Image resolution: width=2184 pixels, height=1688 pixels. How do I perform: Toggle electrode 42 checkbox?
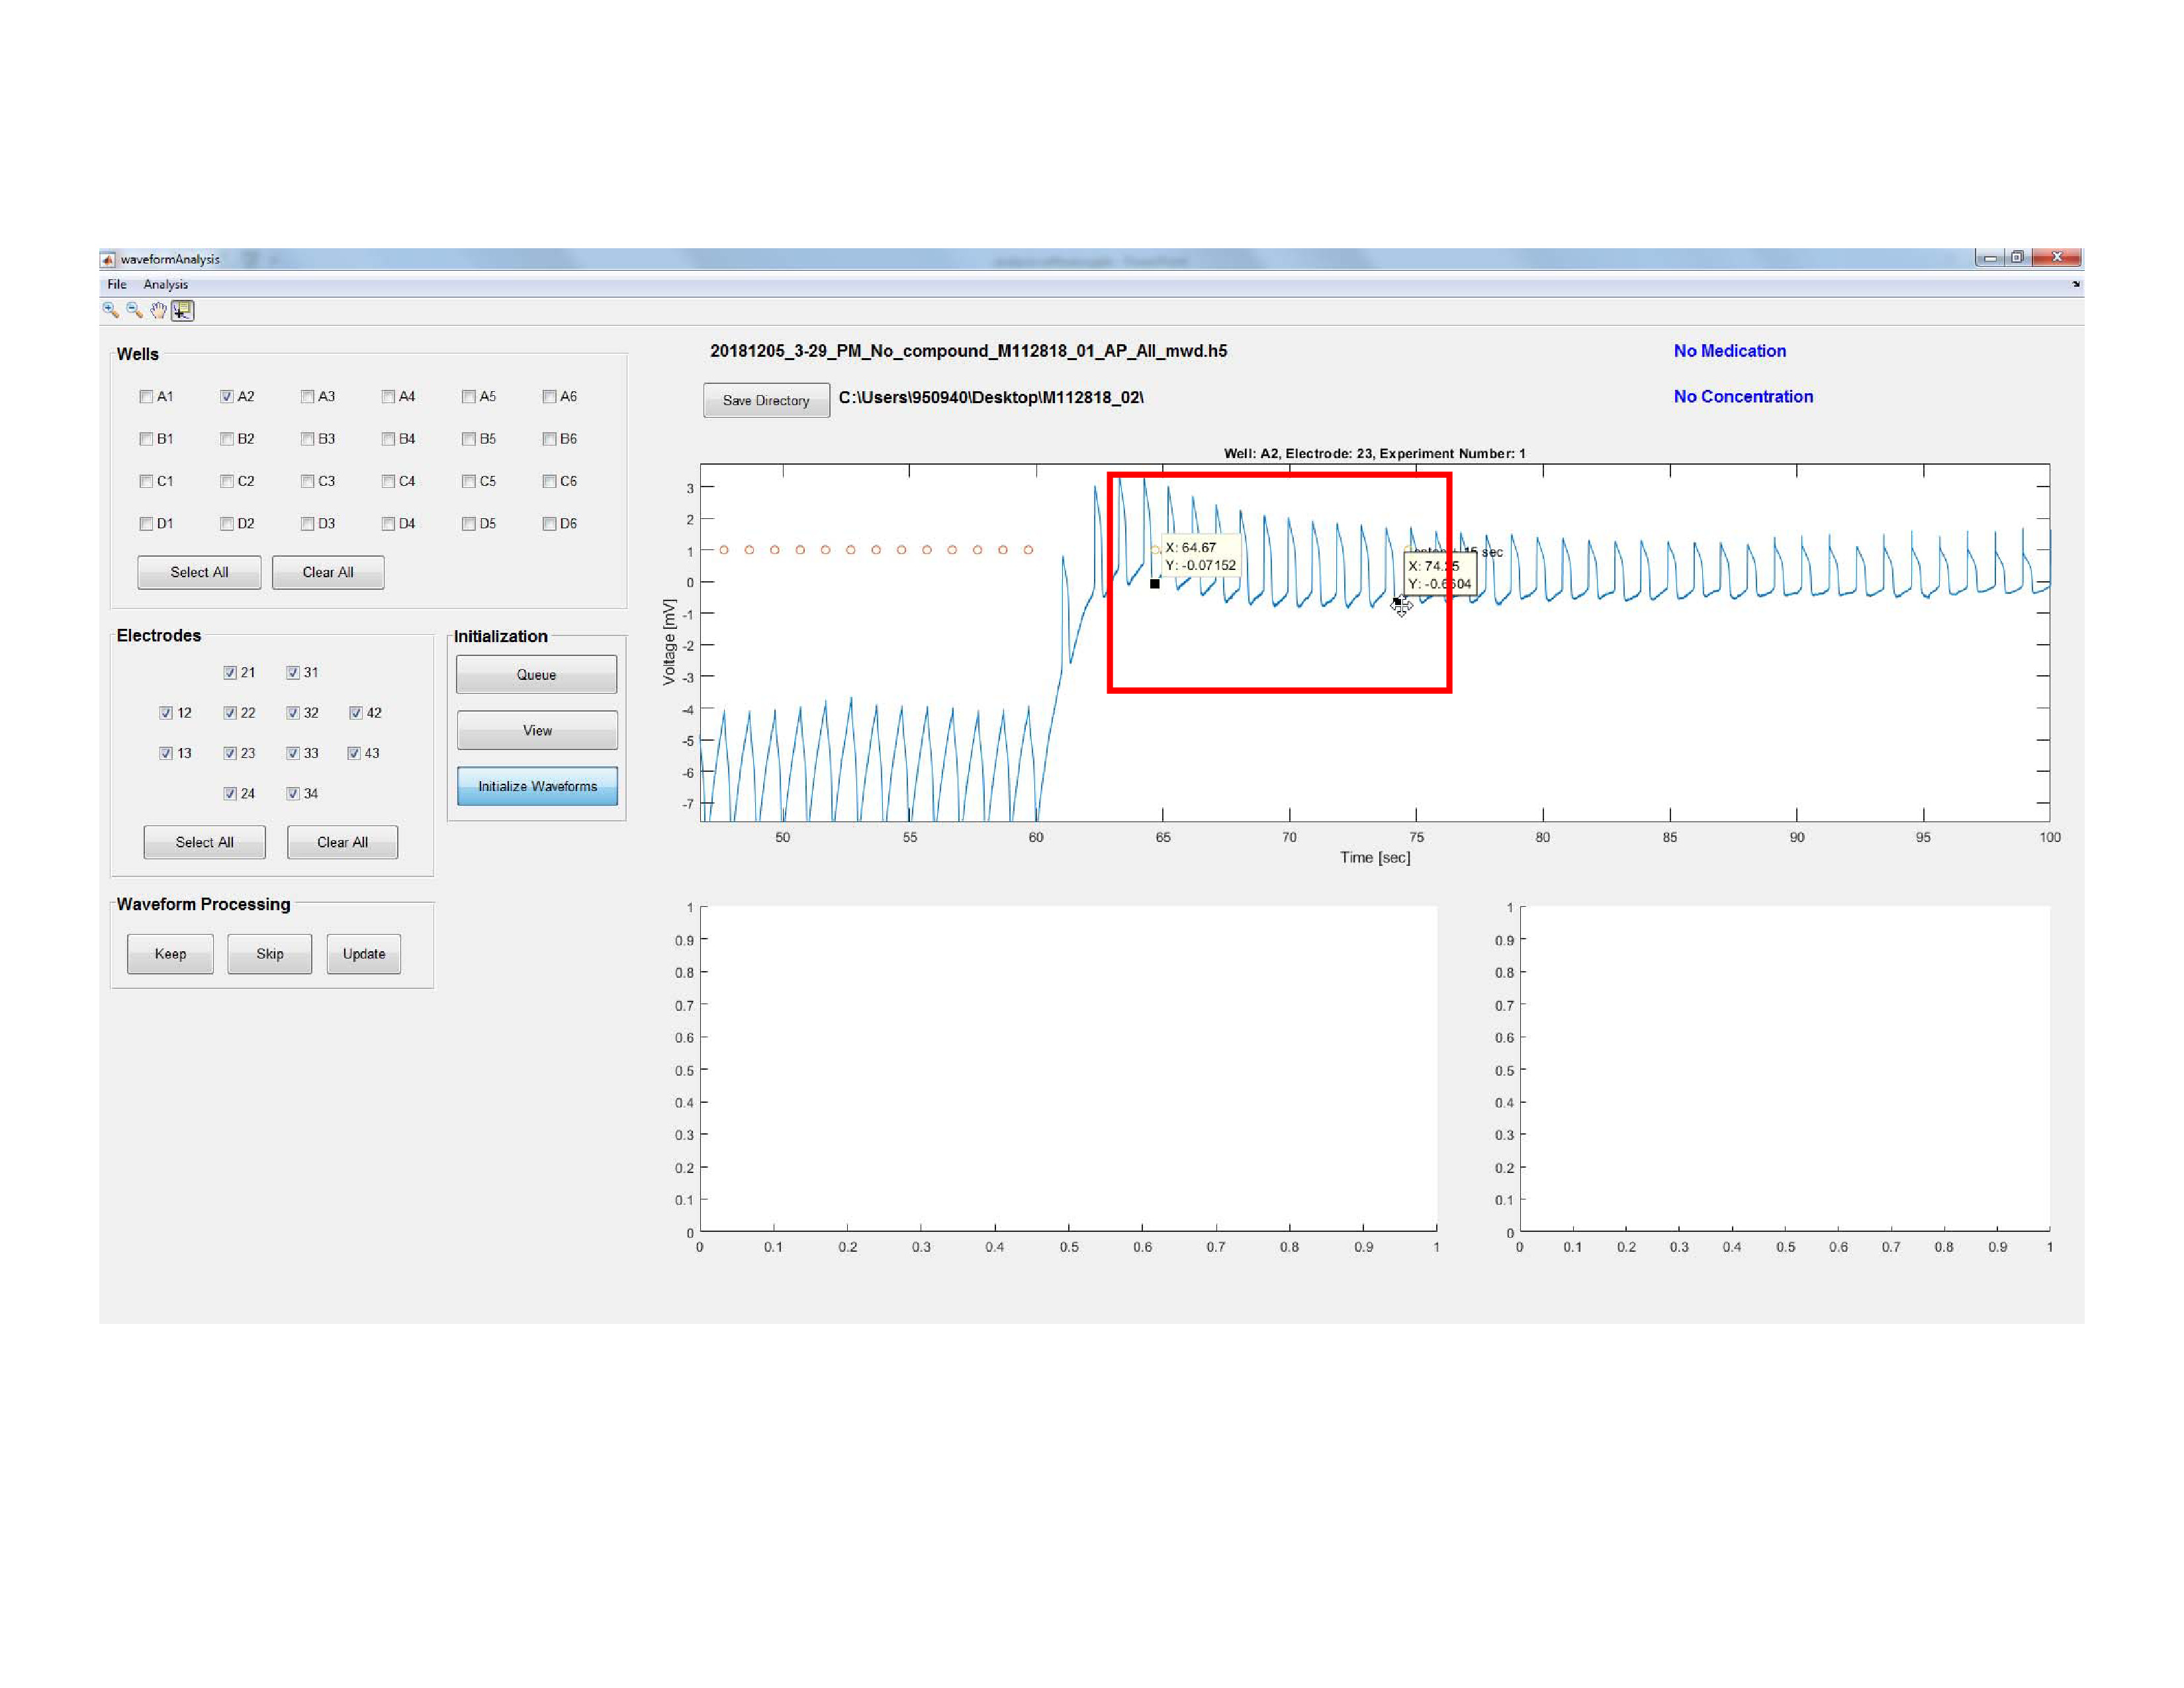pos(356,713)
